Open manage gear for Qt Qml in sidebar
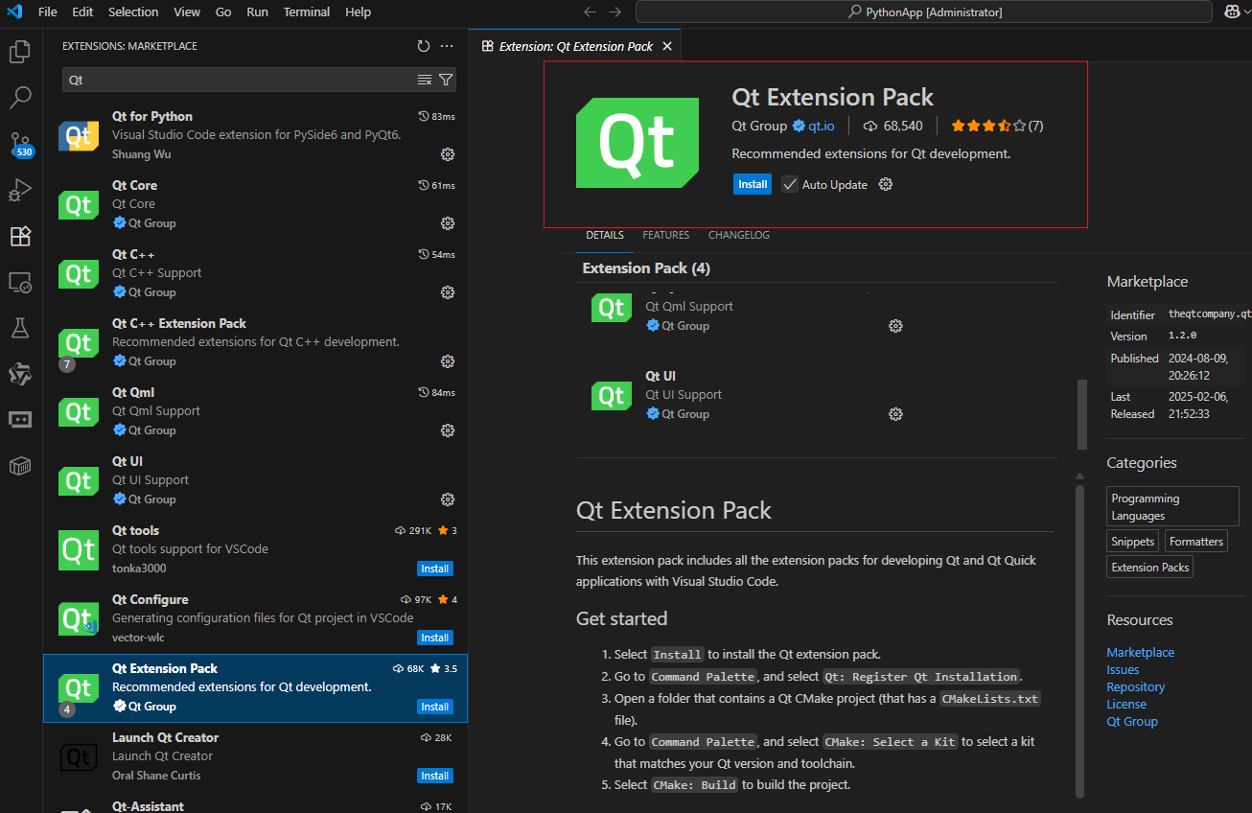 (x=447, y=430)
